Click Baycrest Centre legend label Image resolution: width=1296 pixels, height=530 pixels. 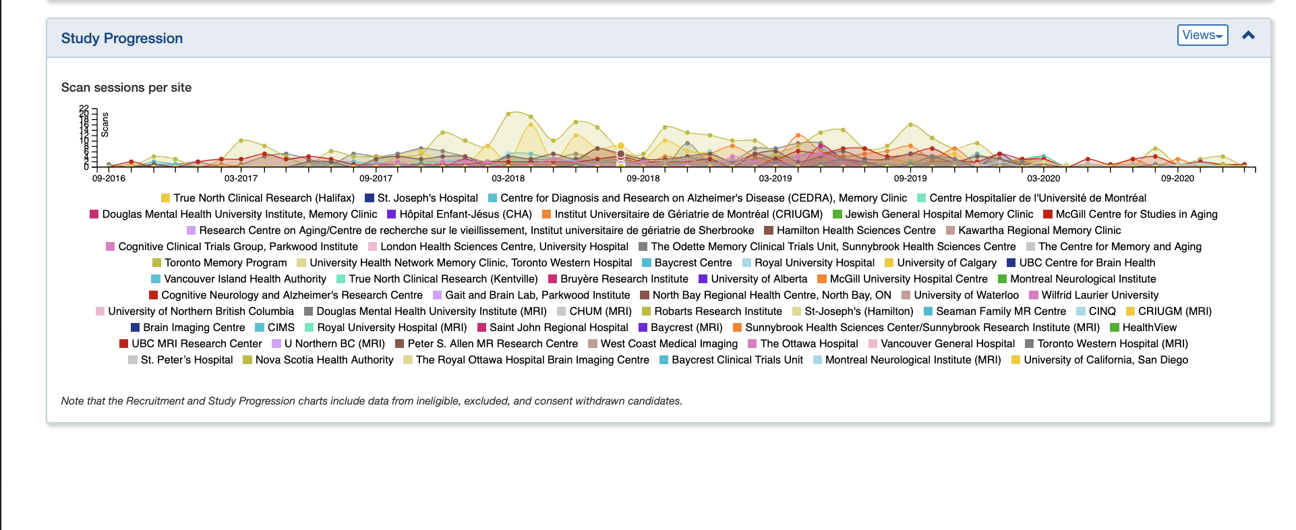coord(693,263)
